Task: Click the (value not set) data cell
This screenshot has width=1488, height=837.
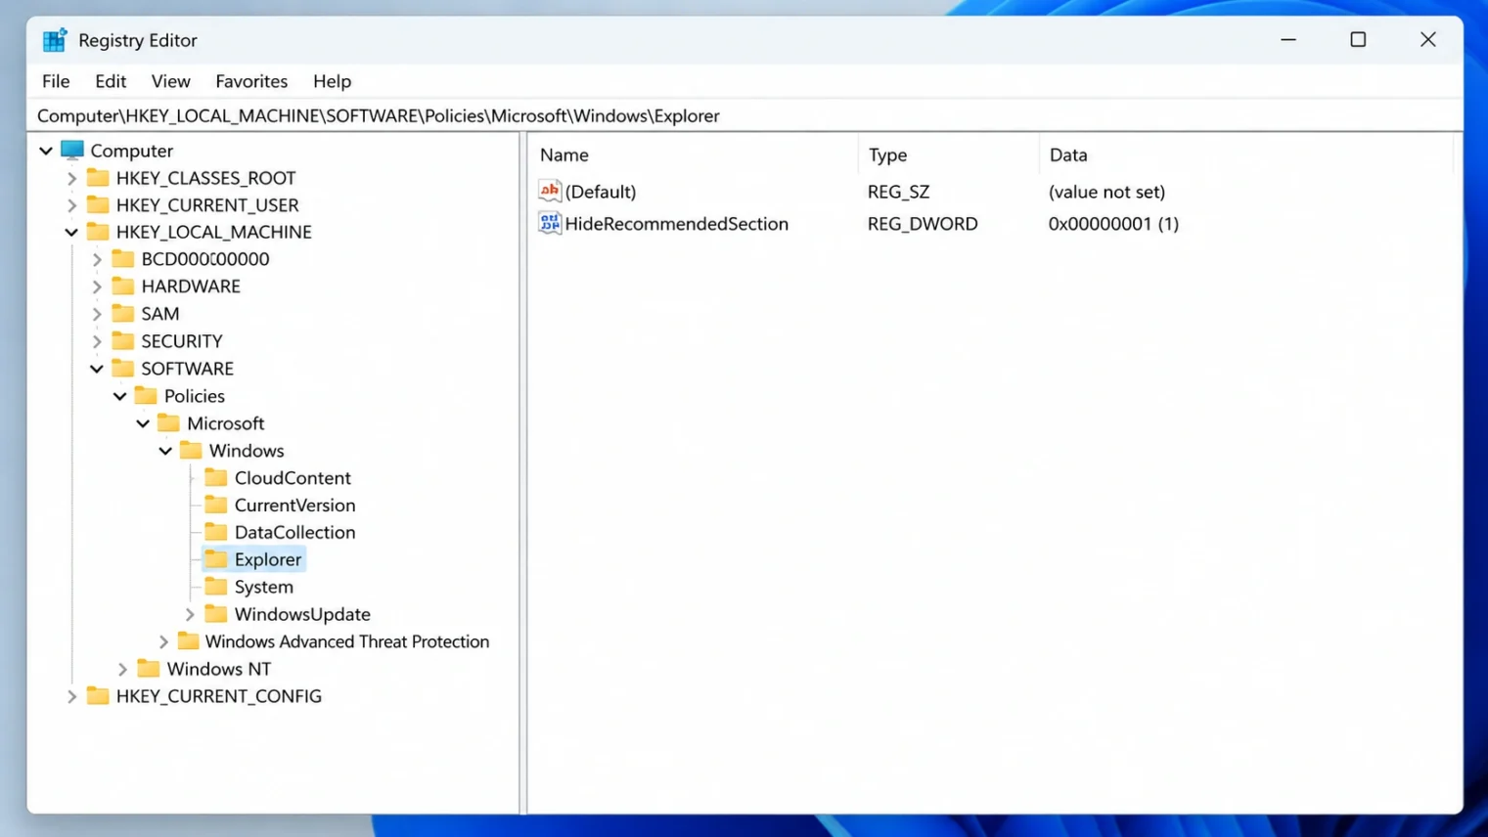Action: [x=1106, y=192]
